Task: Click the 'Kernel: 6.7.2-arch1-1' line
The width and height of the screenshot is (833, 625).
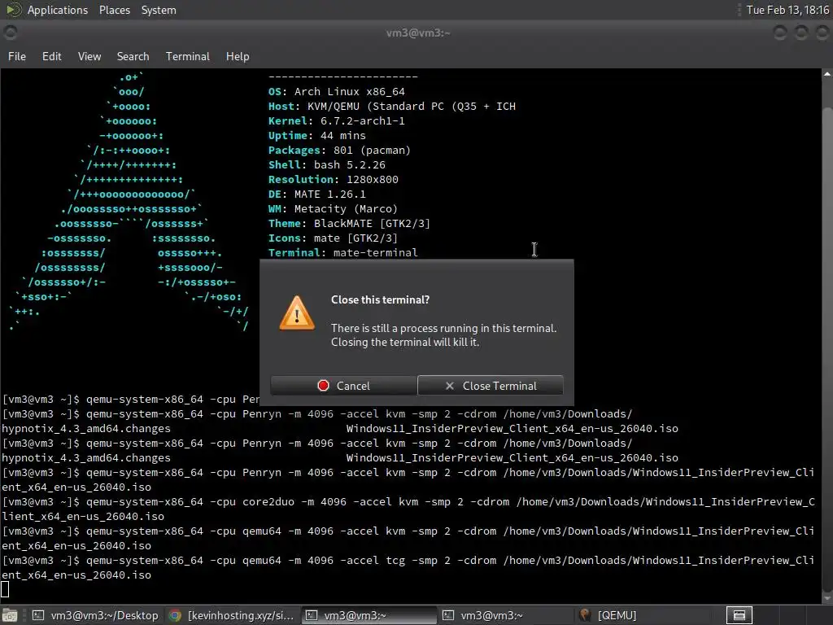Action: click(x=336, y=121)
